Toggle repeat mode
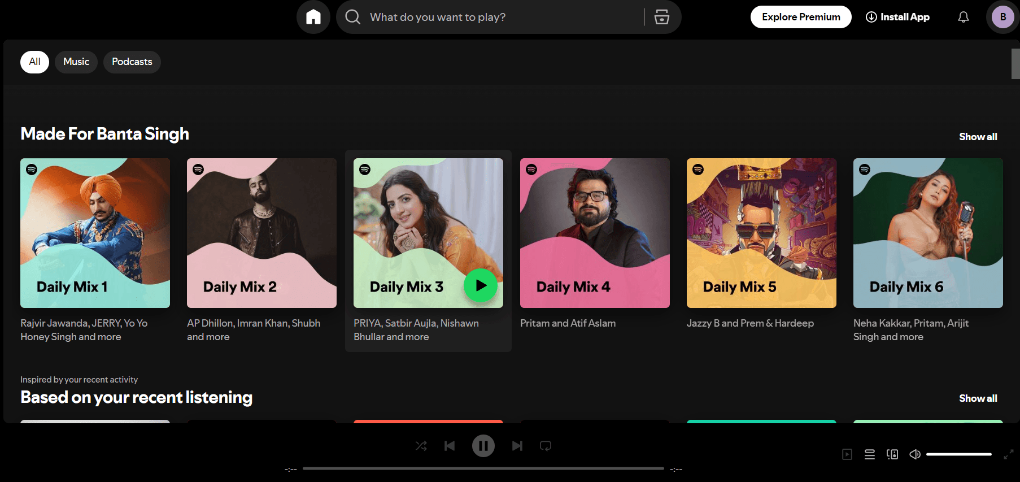This screenshot has width=1020, height=482. (546, 446)
